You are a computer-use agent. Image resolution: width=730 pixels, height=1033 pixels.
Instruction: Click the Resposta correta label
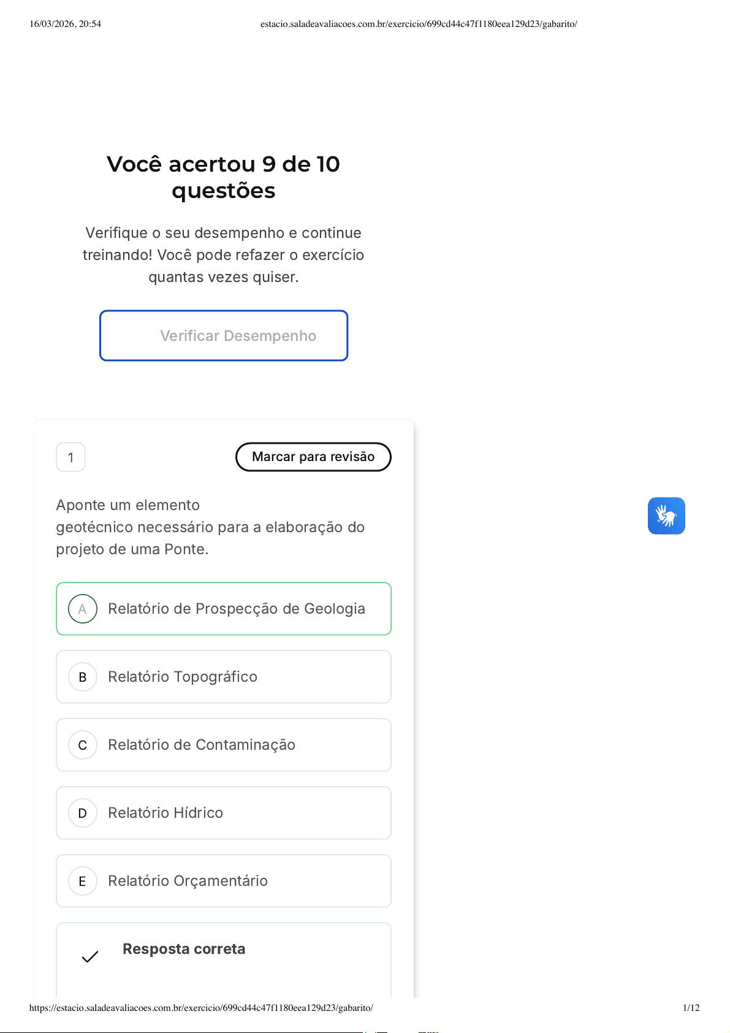pos(184,949)
